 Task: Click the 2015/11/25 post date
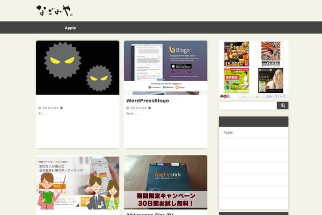[50, 108]
